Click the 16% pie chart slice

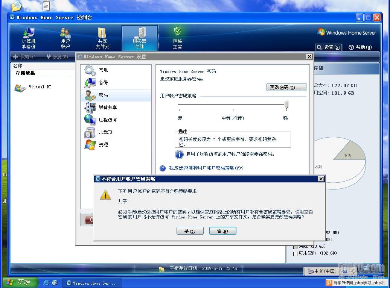pos(349,153)
